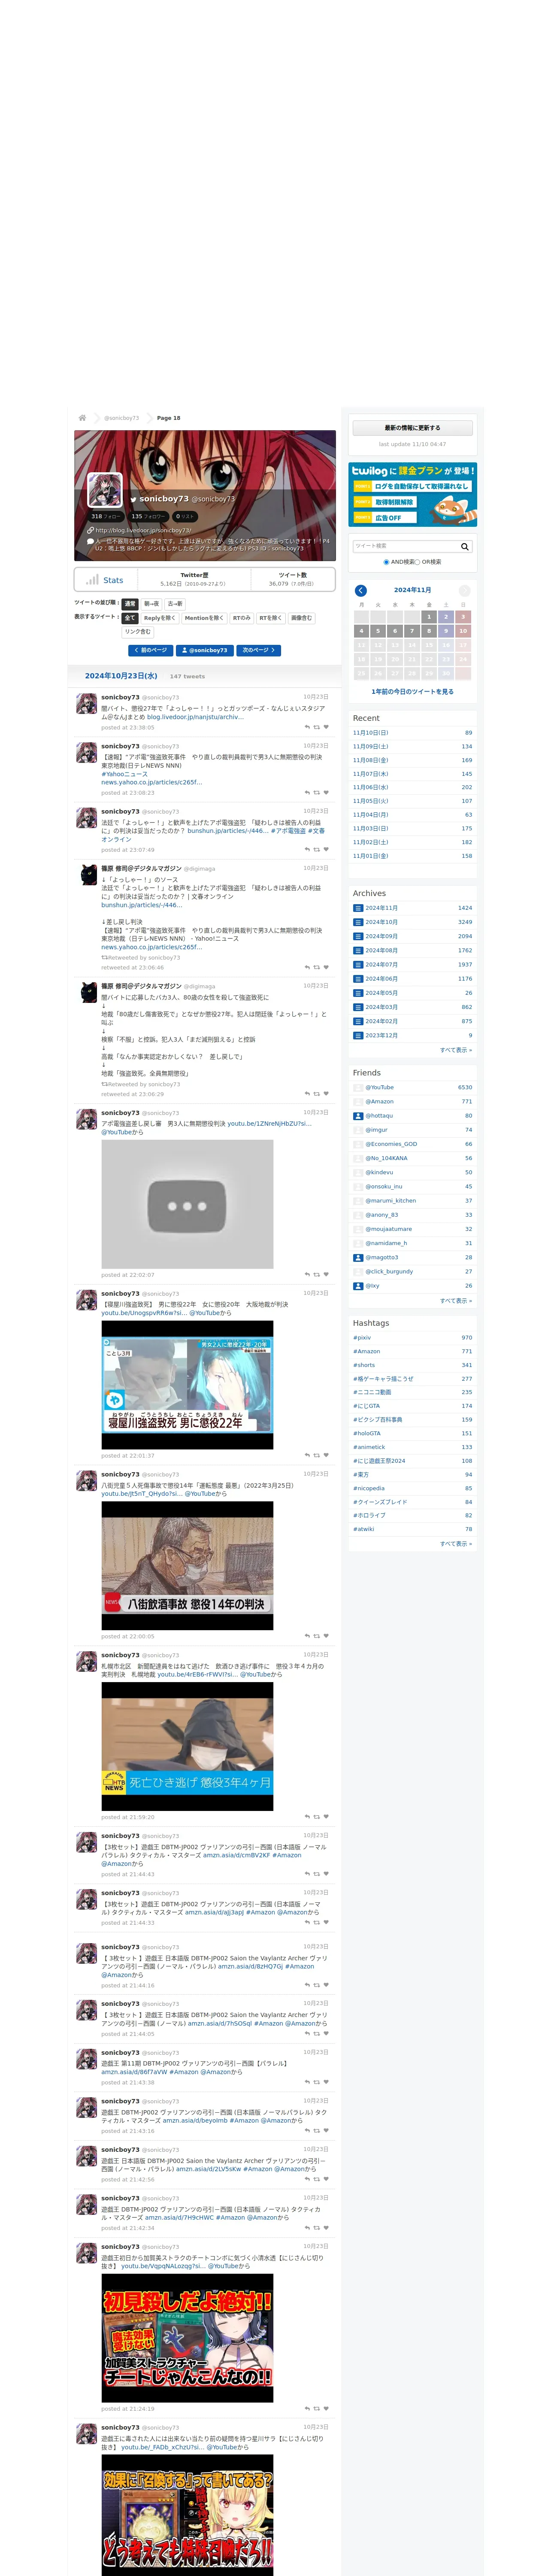Select day 9 in the calendar
The image size is (551, 2576).
pyautogui.click(x=446, y=631)
